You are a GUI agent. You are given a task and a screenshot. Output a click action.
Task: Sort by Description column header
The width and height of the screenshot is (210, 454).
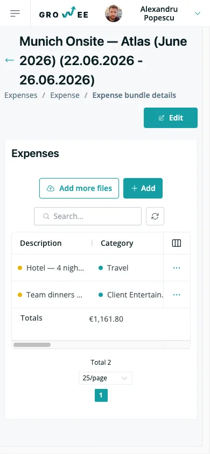41,243
